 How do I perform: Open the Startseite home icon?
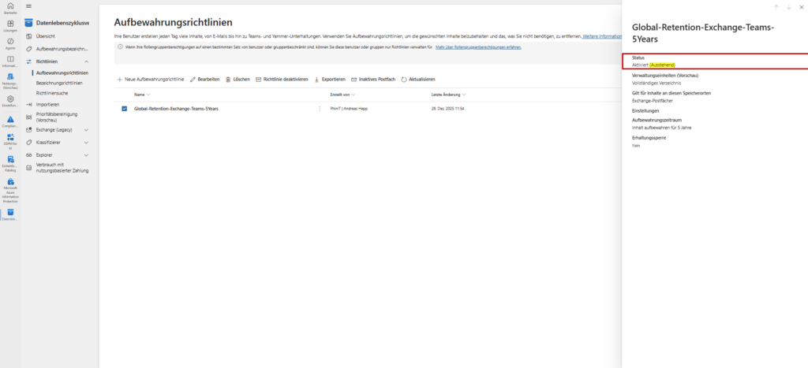(x=10, y=8)
